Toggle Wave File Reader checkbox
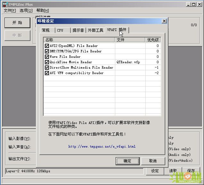Screen dimensions: 204x185 47,57
